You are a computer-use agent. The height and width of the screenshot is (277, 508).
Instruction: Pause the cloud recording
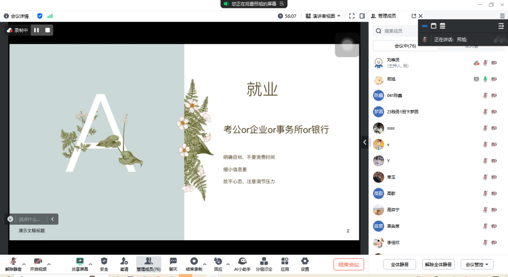click(x=37, y=30)
